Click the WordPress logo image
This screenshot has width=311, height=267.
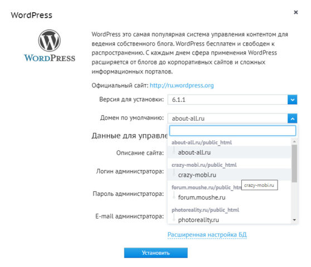tap(50, 46)
